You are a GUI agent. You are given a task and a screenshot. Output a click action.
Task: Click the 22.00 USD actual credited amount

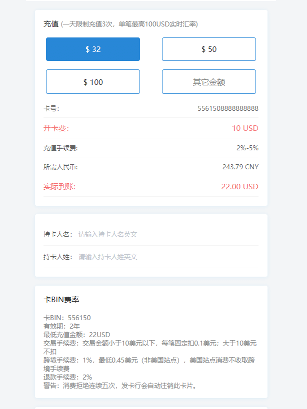pyautogui.click(x=239, y=186)
